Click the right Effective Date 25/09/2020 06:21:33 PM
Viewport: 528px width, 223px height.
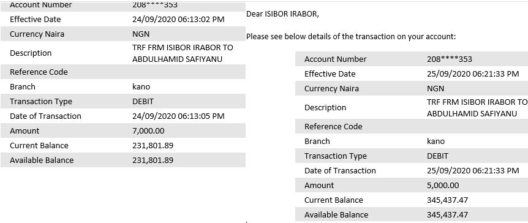pyautogui.click(x=473, y=74)
